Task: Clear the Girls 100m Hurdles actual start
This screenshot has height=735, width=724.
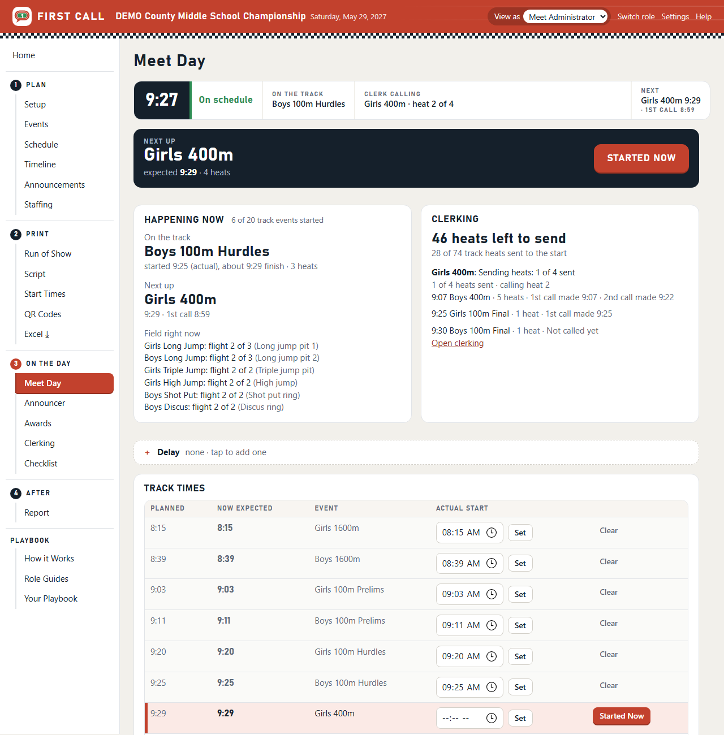Action: pyautogui.click(x=609, y=654)
